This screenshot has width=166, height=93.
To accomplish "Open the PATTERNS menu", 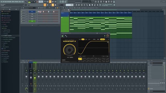I will 9,2.
